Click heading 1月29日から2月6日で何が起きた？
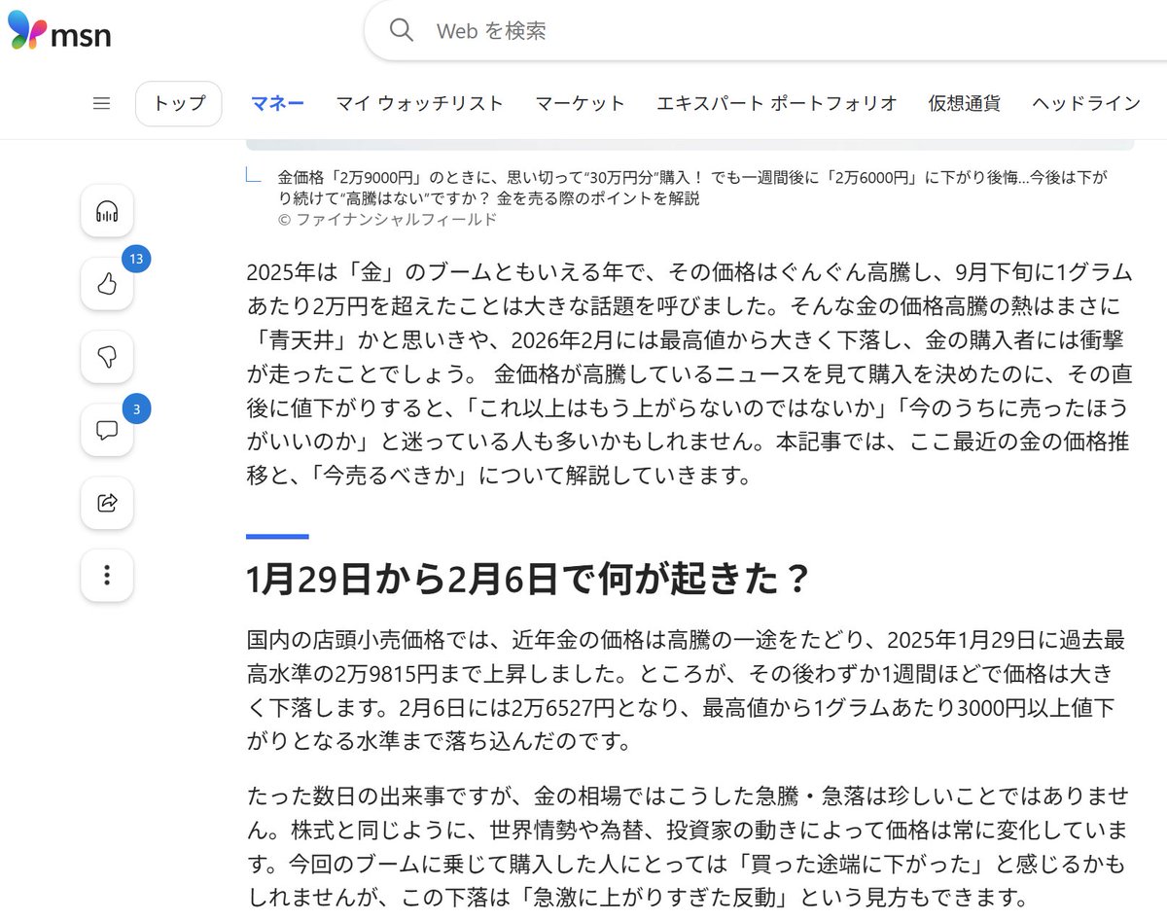Image resolution: width=1167 pixels, height=920 pixels. [x=529, y=580]
